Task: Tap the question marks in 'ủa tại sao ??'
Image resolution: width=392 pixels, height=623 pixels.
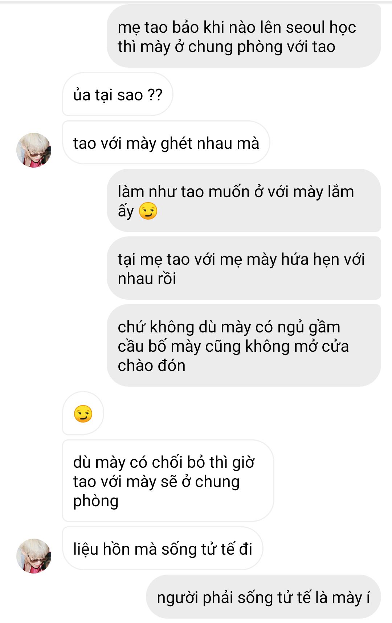Action: click(x=155, y=95)
